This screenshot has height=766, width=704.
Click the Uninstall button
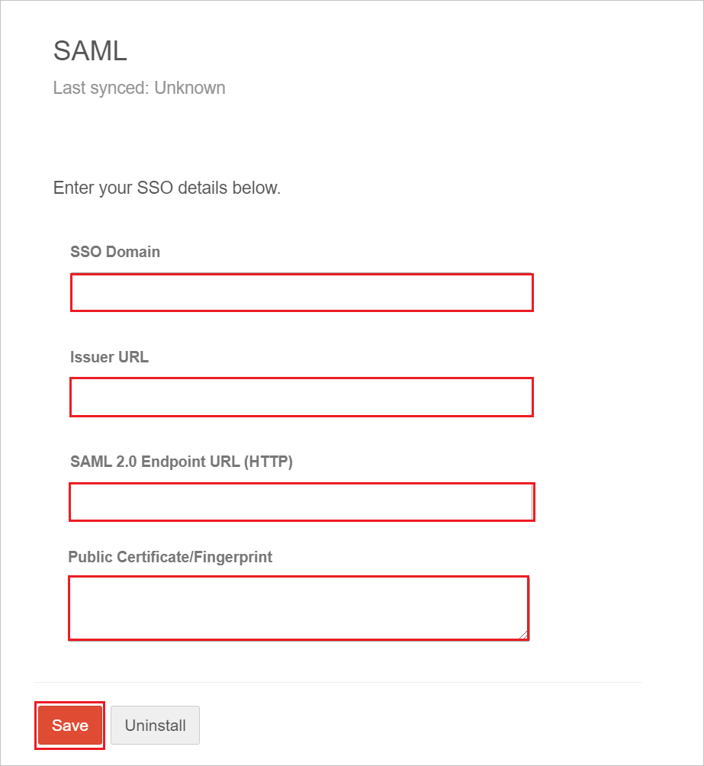tap(156, 726)
